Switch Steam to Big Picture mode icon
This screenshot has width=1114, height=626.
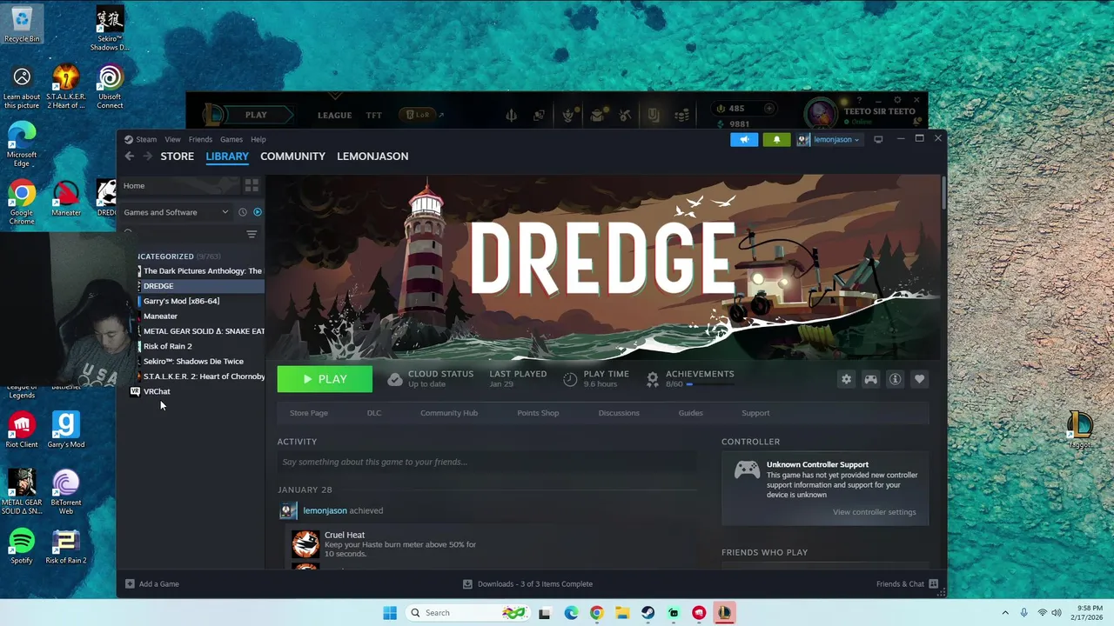pyautogui.click(x=878, y=139)
